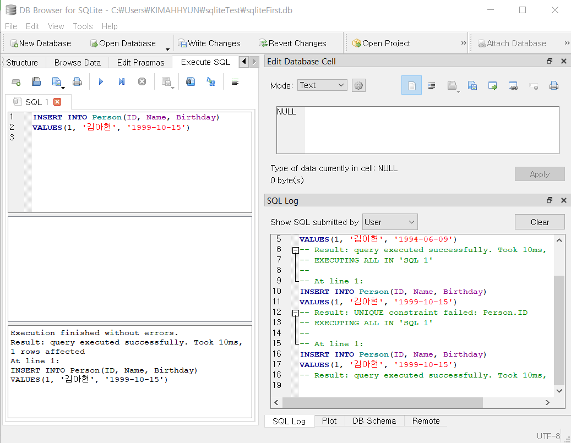Click Attach Database toolbar button
571x443 pixels.
512,43
